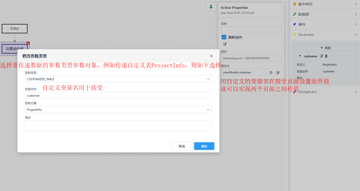Click edit icon beside viewModel.customer expression

[278, 73]
